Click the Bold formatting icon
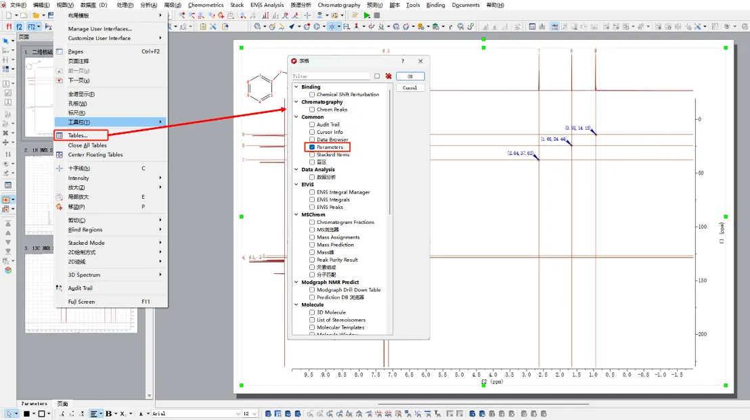Screen dimensions: 750x420 click(x=108, y=413)
